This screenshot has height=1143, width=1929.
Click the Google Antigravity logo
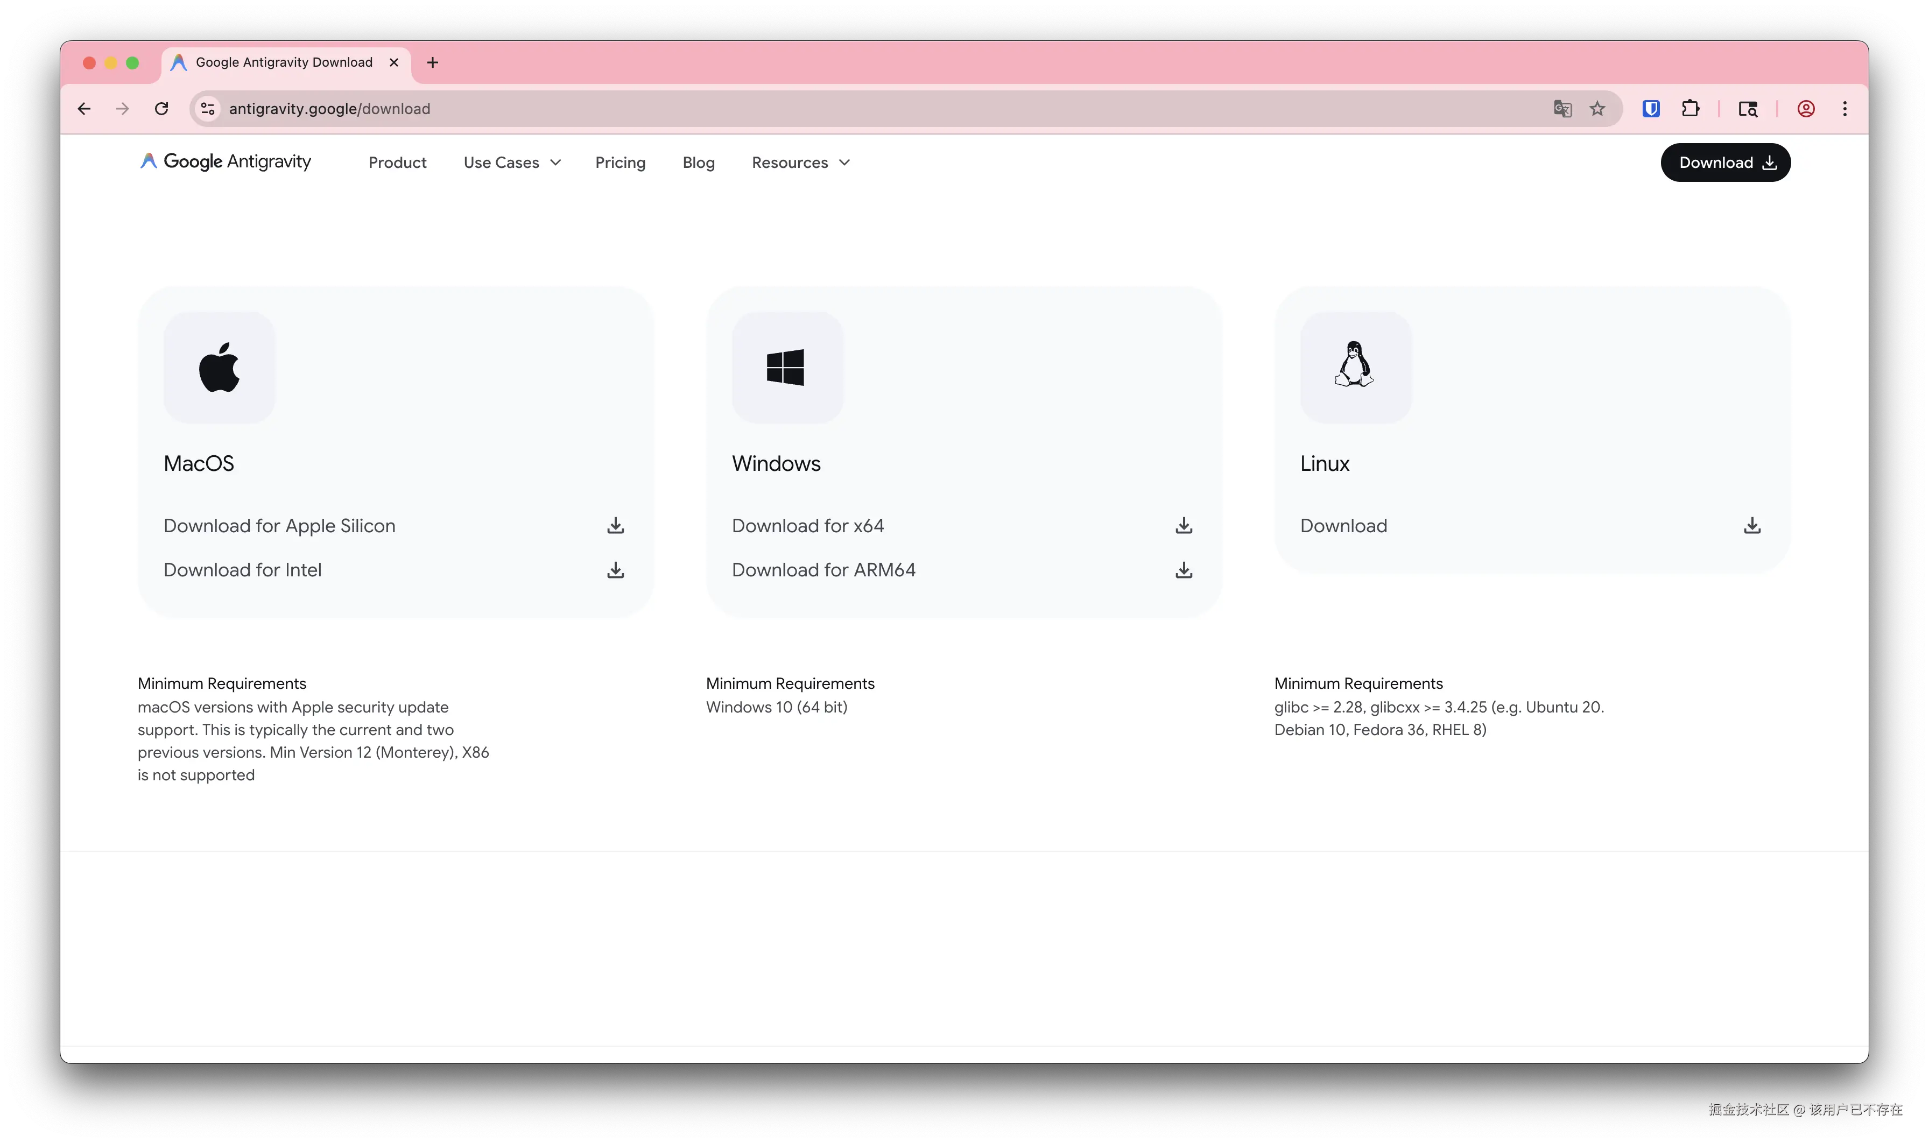coord(226,162)
